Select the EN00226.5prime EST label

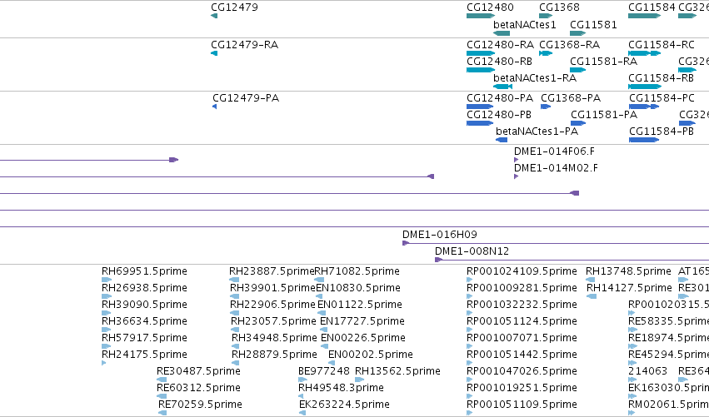pyautogui.click(x=363, y=338)
